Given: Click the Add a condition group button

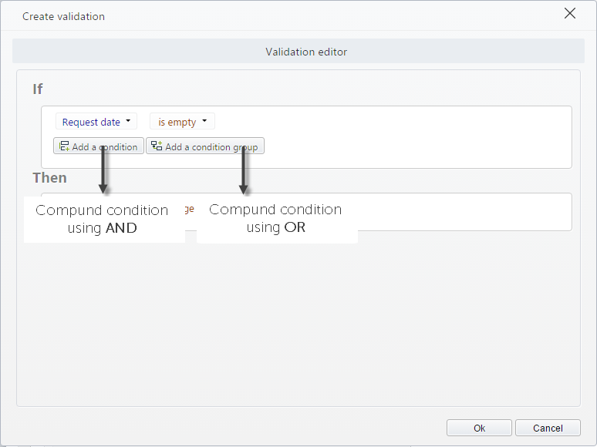Looking at the screenshot, I should tap(205, 146).
